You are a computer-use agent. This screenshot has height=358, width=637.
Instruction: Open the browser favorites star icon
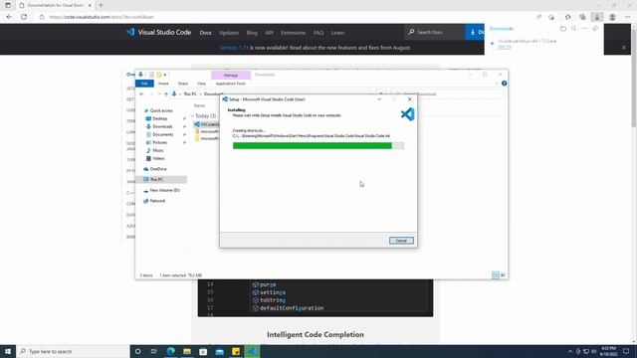pyautogui.click(x=567, y=17)
